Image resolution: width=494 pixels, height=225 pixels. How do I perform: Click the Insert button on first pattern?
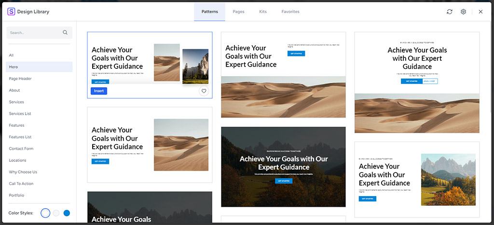(x=99, y=91)
